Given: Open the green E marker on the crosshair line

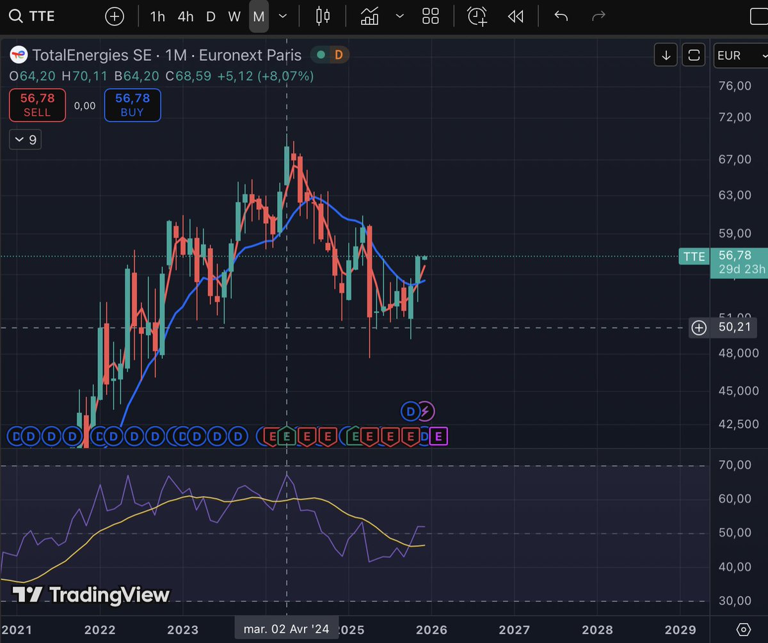Looking at the screenshot, I should click(x=286, y=436).
